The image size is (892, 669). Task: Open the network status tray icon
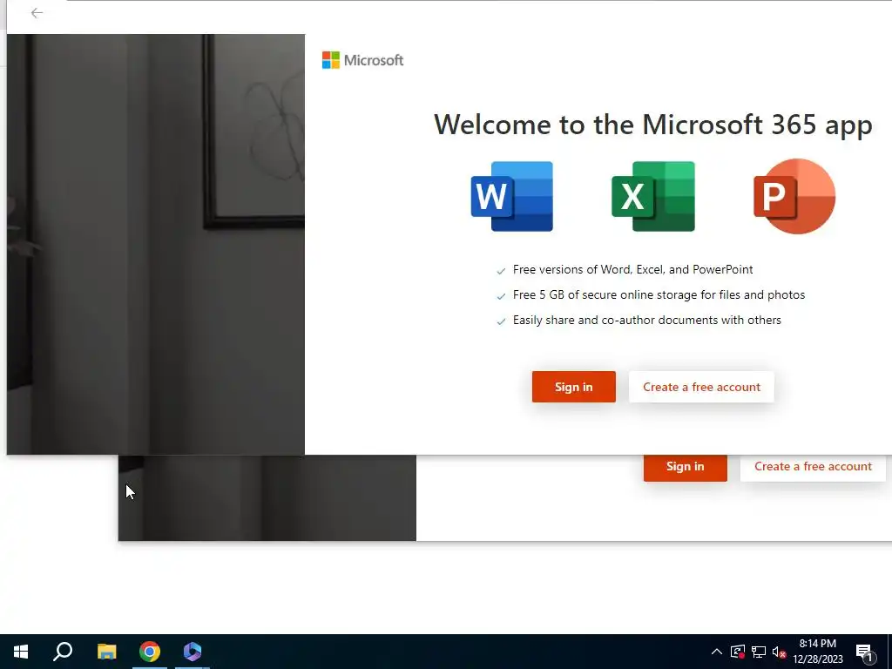click(x=759, y=652)
